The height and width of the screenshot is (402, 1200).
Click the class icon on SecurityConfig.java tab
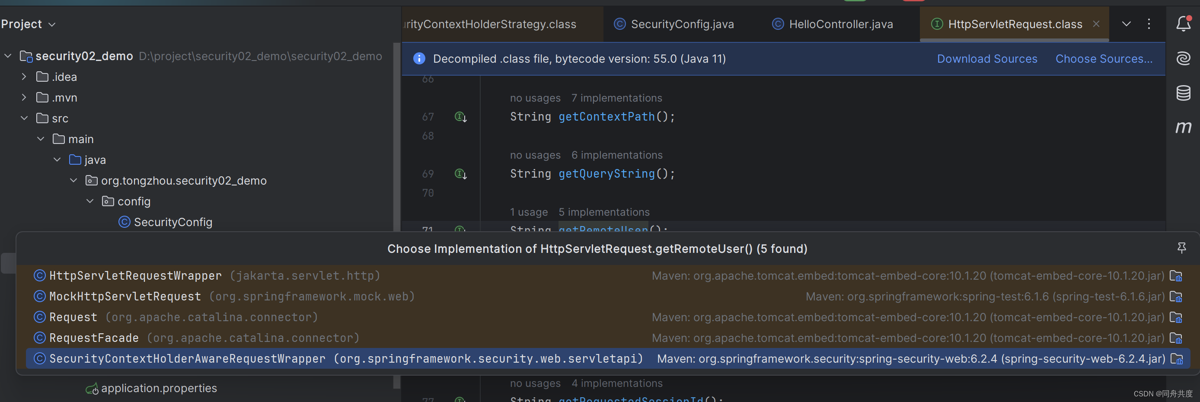[x=619, y=24]
